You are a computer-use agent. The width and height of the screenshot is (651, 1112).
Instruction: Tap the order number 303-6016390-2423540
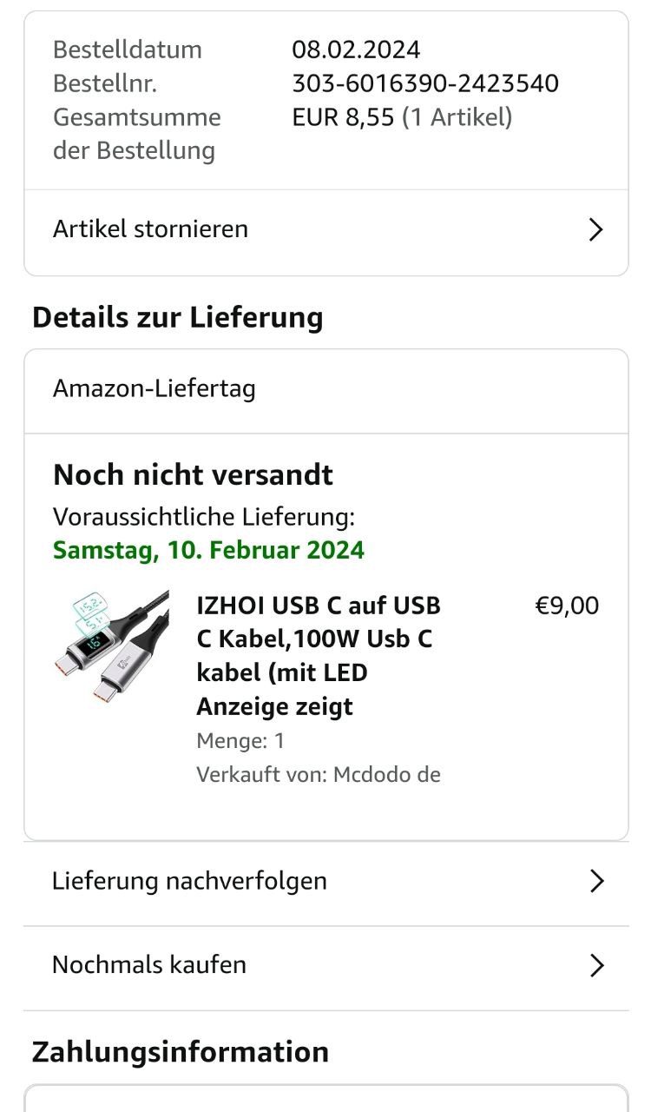tap(425, 83)
